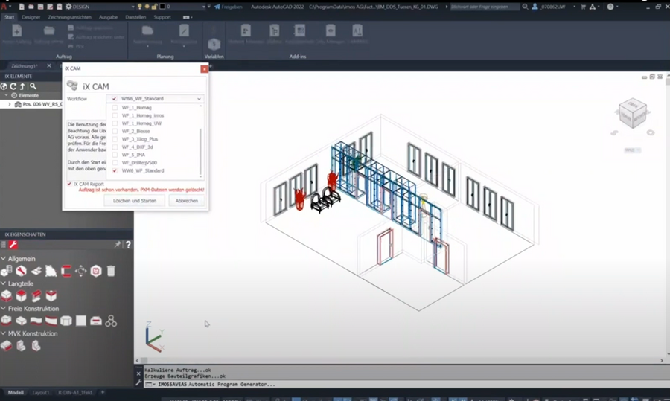
Task: Open help in the iX Eigenschaften panel
Action: (128, 245)
